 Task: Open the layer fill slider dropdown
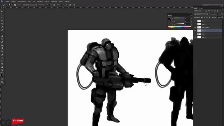[x=222, y=17]
